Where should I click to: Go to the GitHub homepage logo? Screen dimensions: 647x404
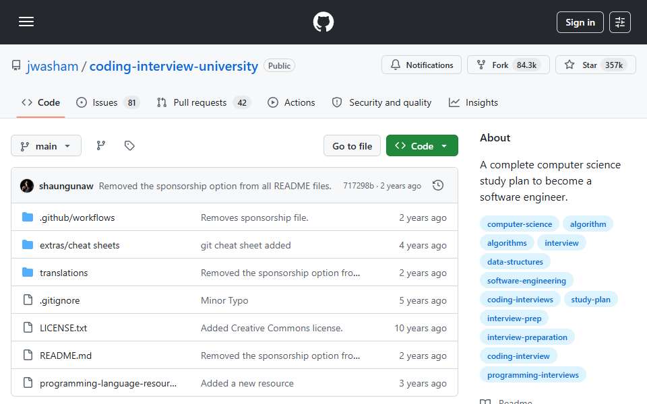point(323,22)
